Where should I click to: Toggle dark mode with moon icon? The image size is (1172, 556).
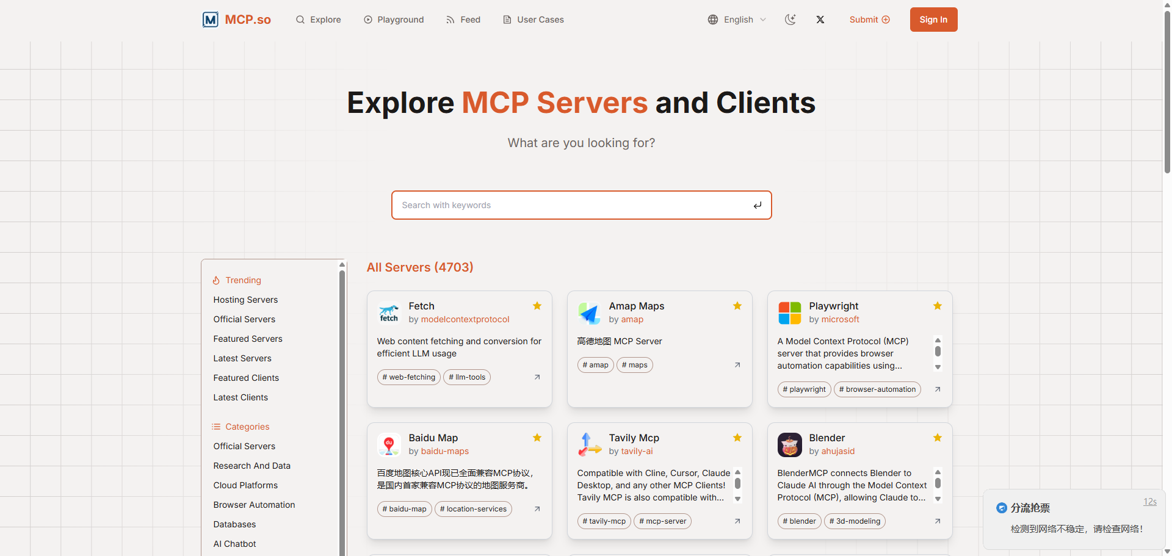[x=790, y=20]
